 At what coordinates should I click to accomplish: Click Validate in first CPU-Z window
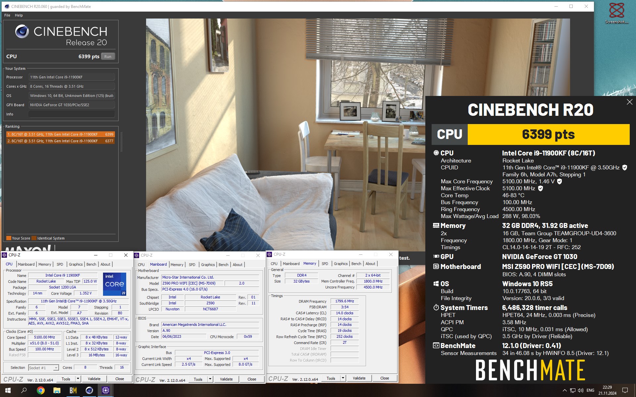coord(94,379)
